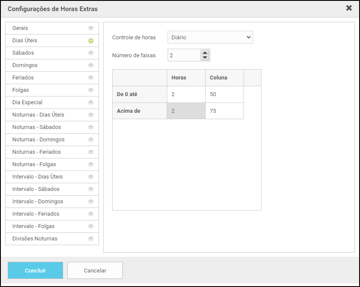The width and height of the screenshot is (360, 287).
Task: Select the Domingos section
Action: pyautogui.click(x=25, y=65)
